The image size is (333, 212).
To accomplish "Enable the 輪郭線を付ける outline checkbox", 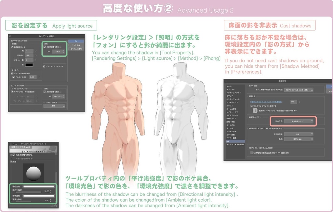I will point(11,47).
